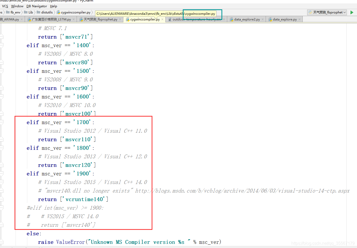Close the ARIMA.py tab
The image size is (357, 248).
[22, 19]
